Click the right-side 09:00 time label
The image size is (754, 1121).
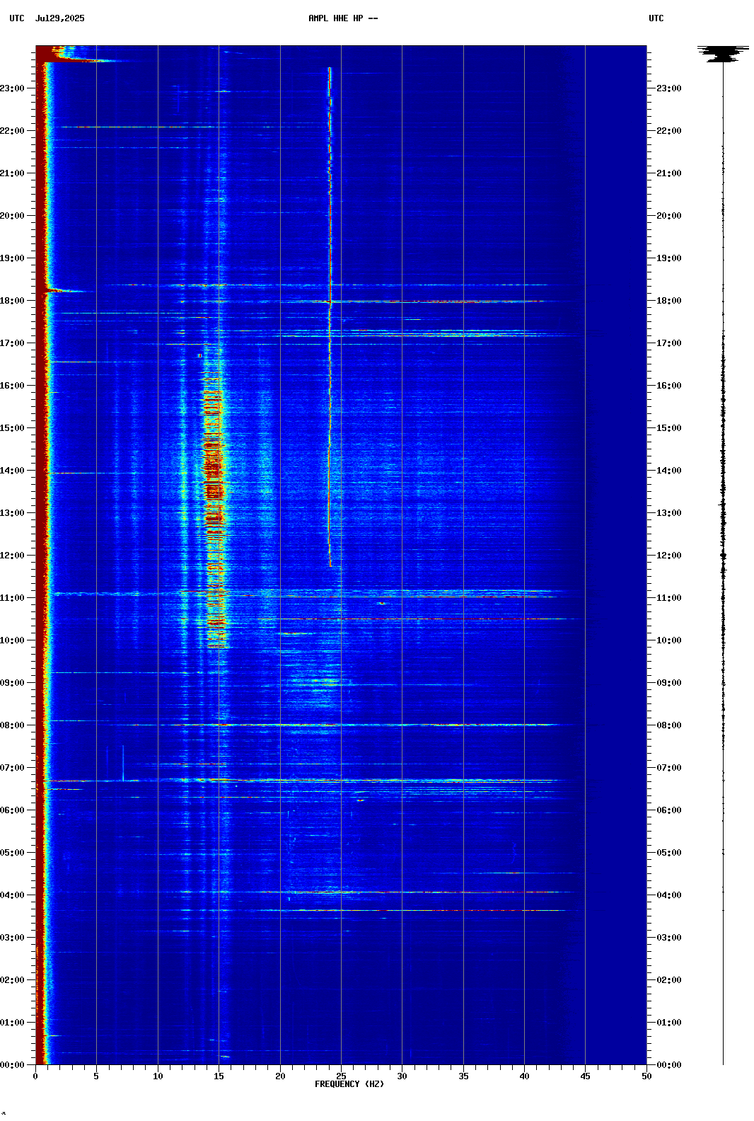pyautogui.click(x=669, y=683)
